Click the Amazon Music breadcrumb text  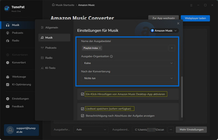point(86,5)
